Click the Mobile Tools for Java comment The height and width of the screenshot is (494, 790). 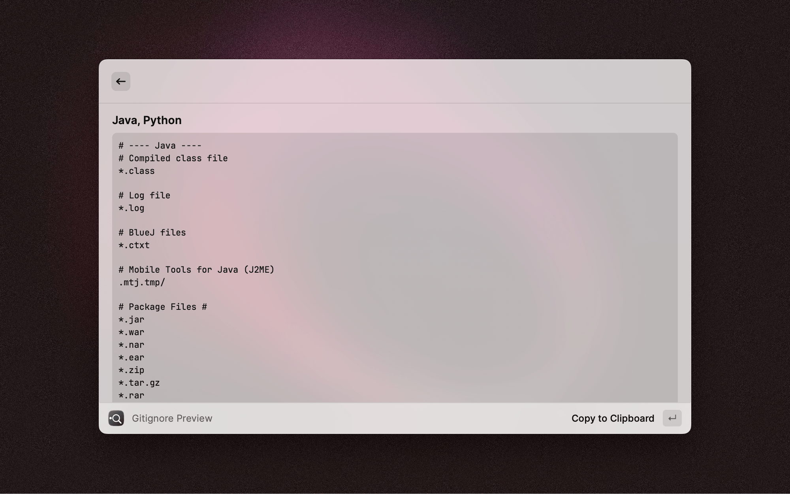(x=196, y=270)
